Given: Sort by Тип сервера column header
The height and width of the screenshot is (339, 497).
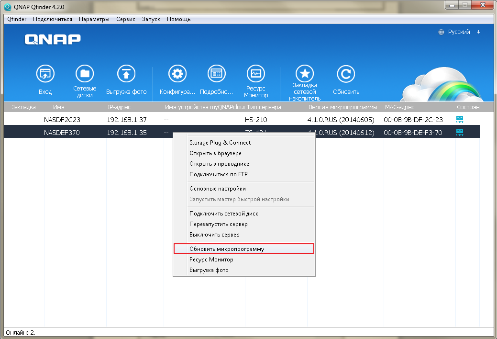Looking at the screenshot, I should (x=264, y=107).
